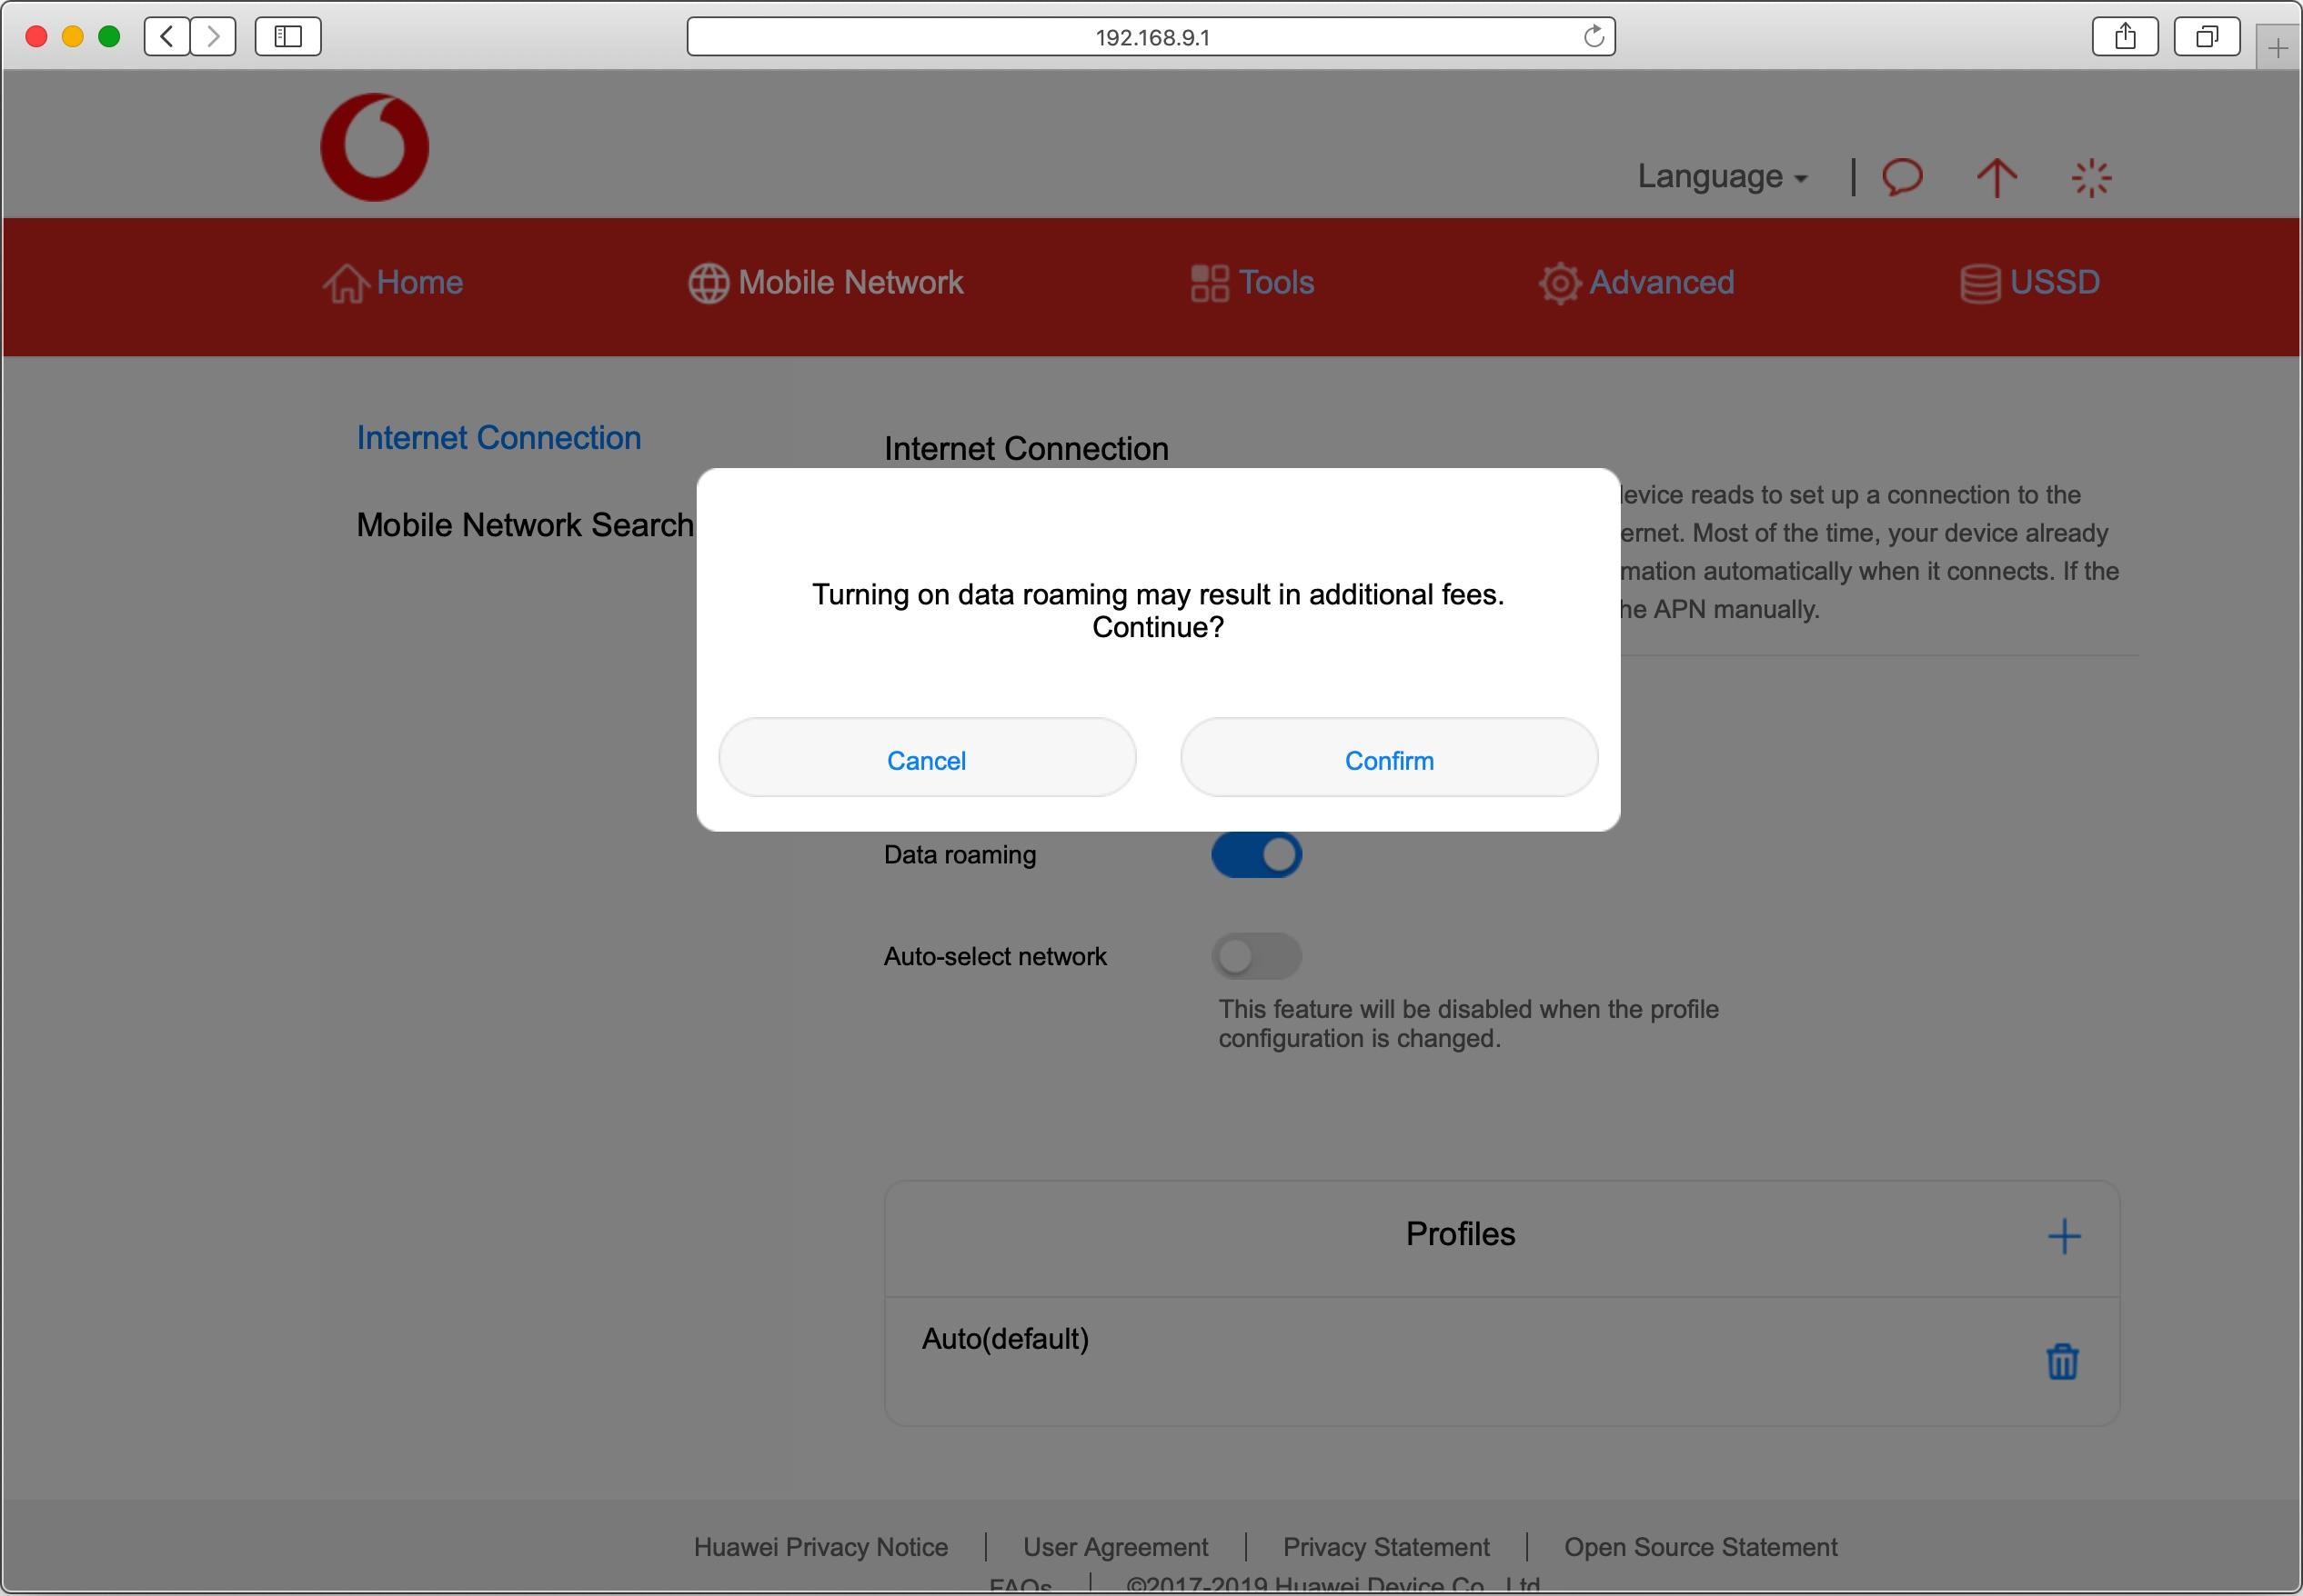Add a new profile with plus icon
This screenshot has height=1596, width=2303.
(x=2063, y=1236)
